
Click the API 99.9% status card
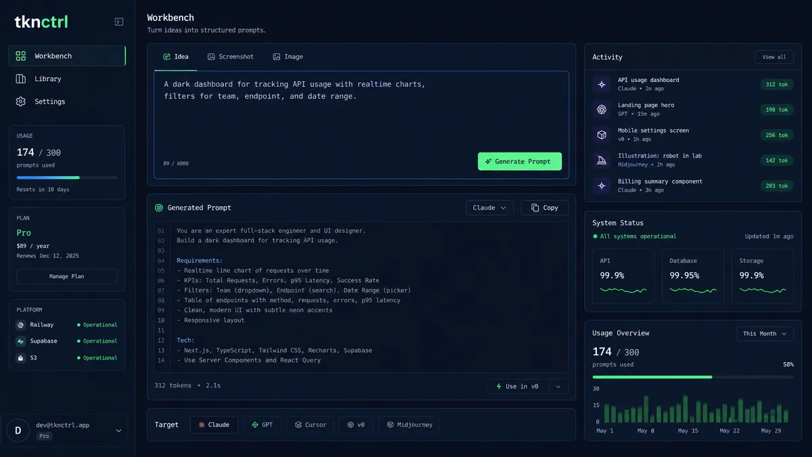(623, 276)
